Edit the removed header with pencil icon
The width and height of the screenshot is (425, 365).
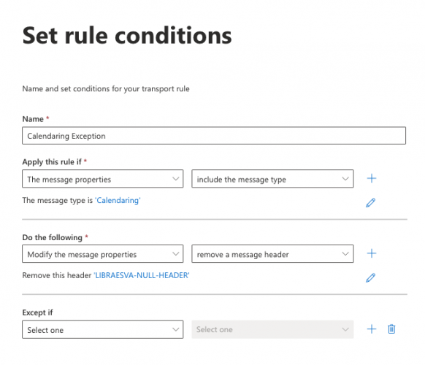click(370, 277)
